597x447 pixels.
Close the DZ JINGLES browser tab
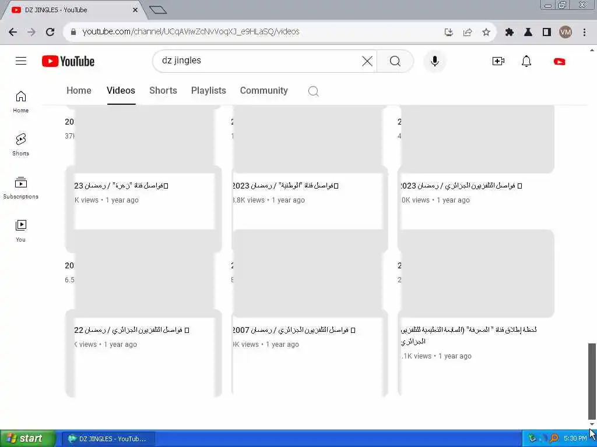tap(135, 10)
